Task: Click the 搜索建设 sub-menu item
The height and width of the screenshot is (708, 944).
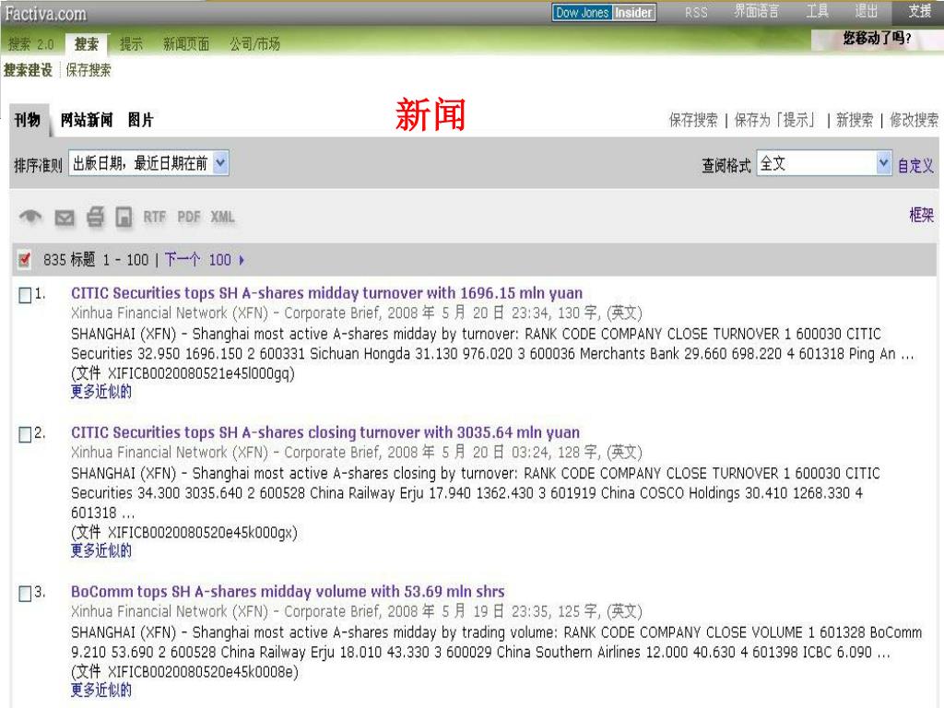Action: 29,70
